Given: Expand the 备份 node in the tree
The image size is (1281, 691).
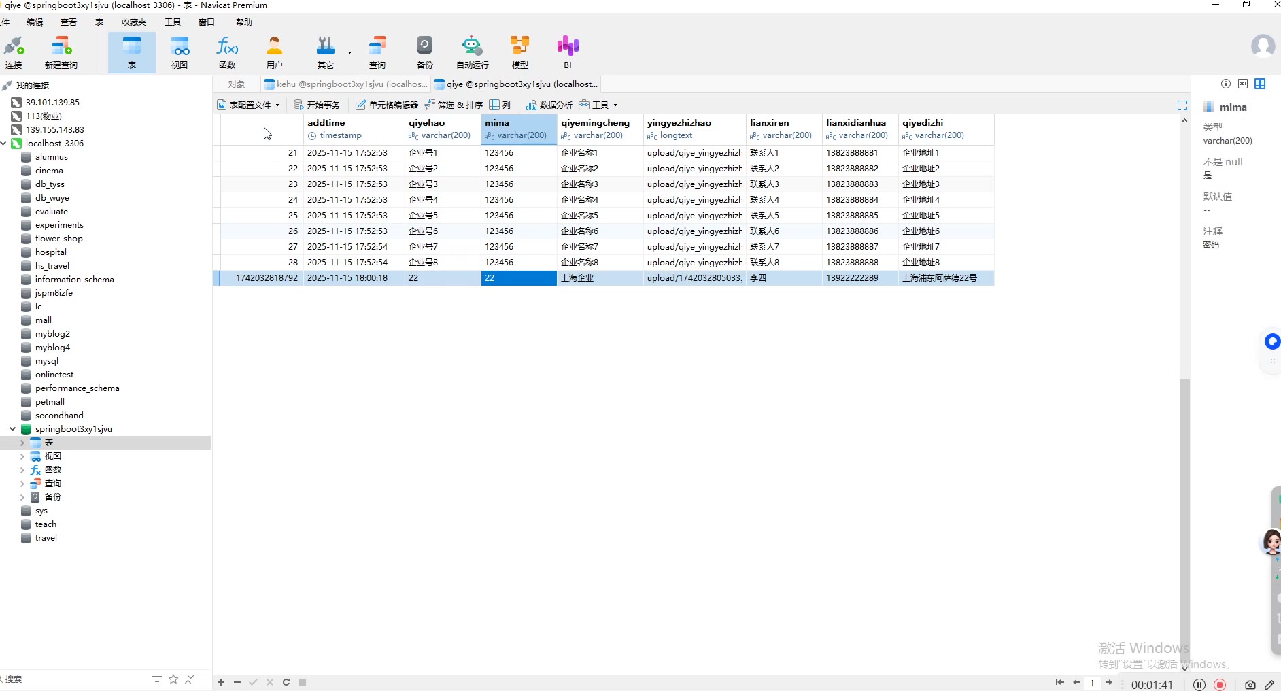Looking at the screenshot, I should click(22, 497).
